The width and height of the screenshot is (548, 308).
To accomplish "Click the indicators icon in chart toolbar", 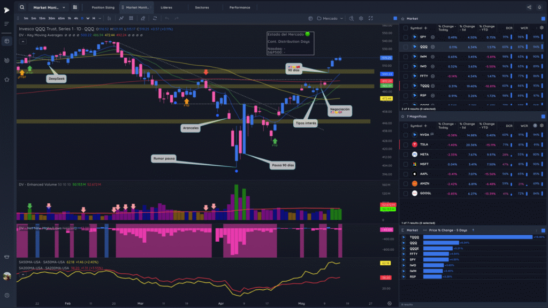I will point(121,19).
